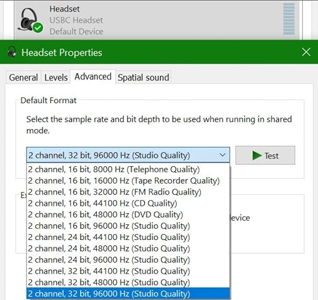Click the Default Format combo box selected value

click(128, 155)
